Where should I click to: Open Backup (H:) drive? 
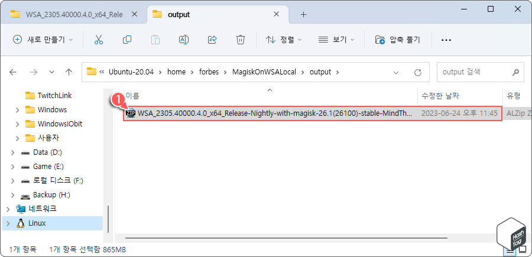[x=51, y=195]
